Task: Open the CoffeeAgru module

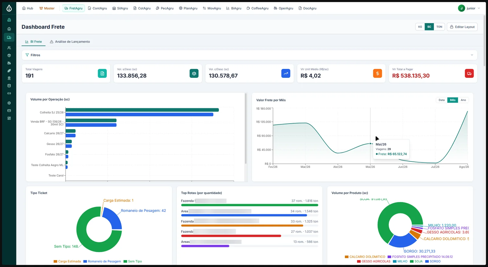Action: (x=257, y=8)
